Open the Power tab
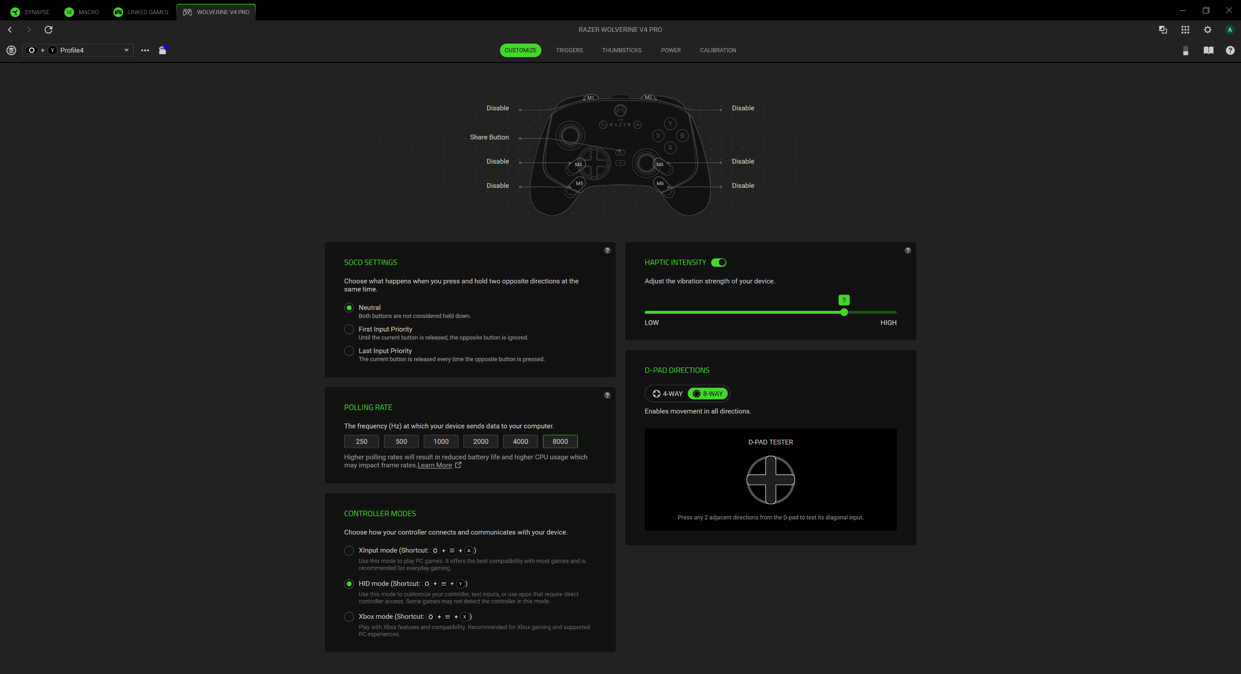This screenshot has height=674, width=1241. (670, 50)
